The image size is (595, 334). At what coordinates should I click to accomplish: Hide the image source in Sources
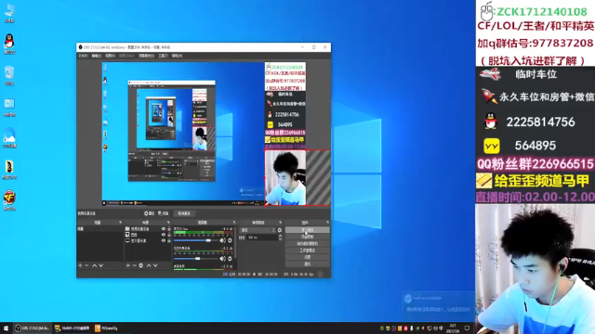click(164, 235)
